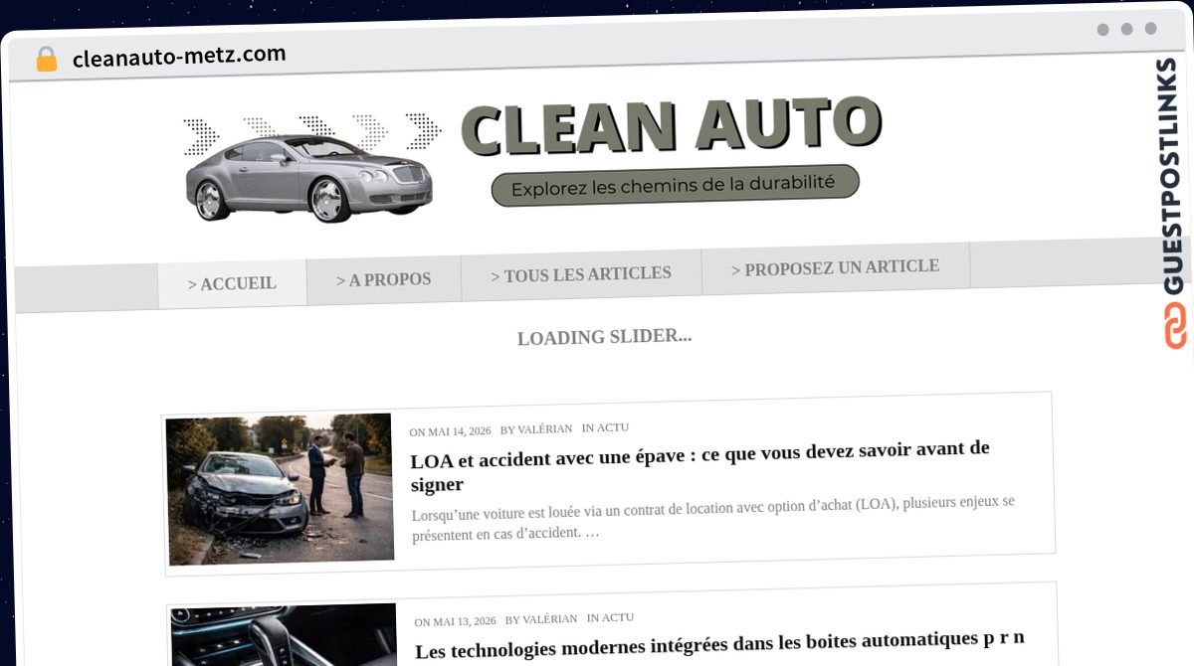Screen dimensions: 1194x666
Task: Click the silver car logo image
Action: click(309, 177)
